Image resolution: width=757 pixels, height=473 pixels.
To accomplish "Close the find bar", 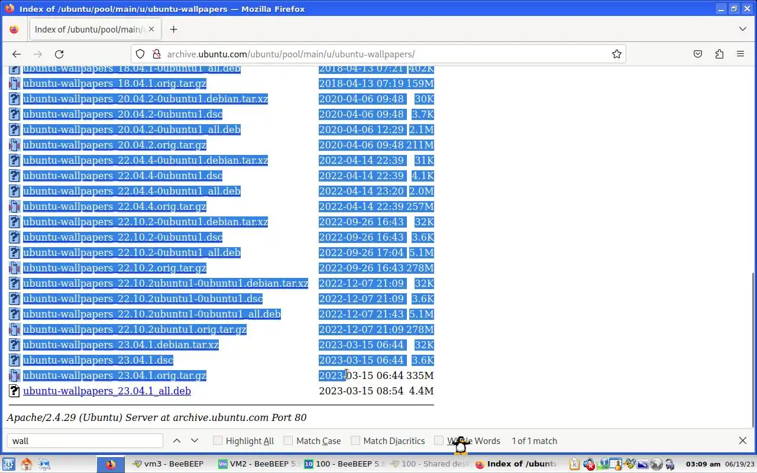I will click(743, 440).
